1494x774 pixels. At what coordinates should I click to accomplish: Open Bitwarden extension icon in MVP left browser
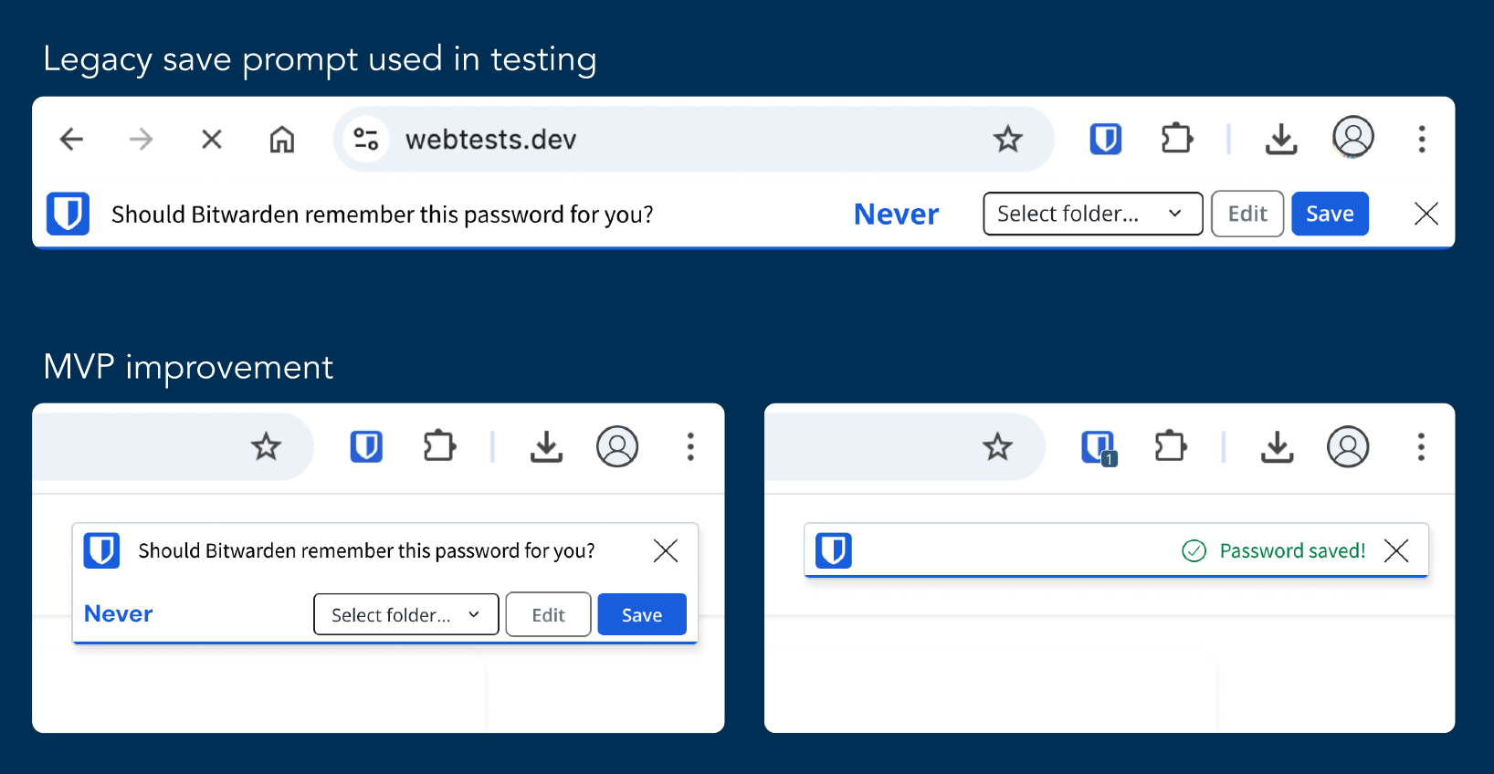click(366, 446)
